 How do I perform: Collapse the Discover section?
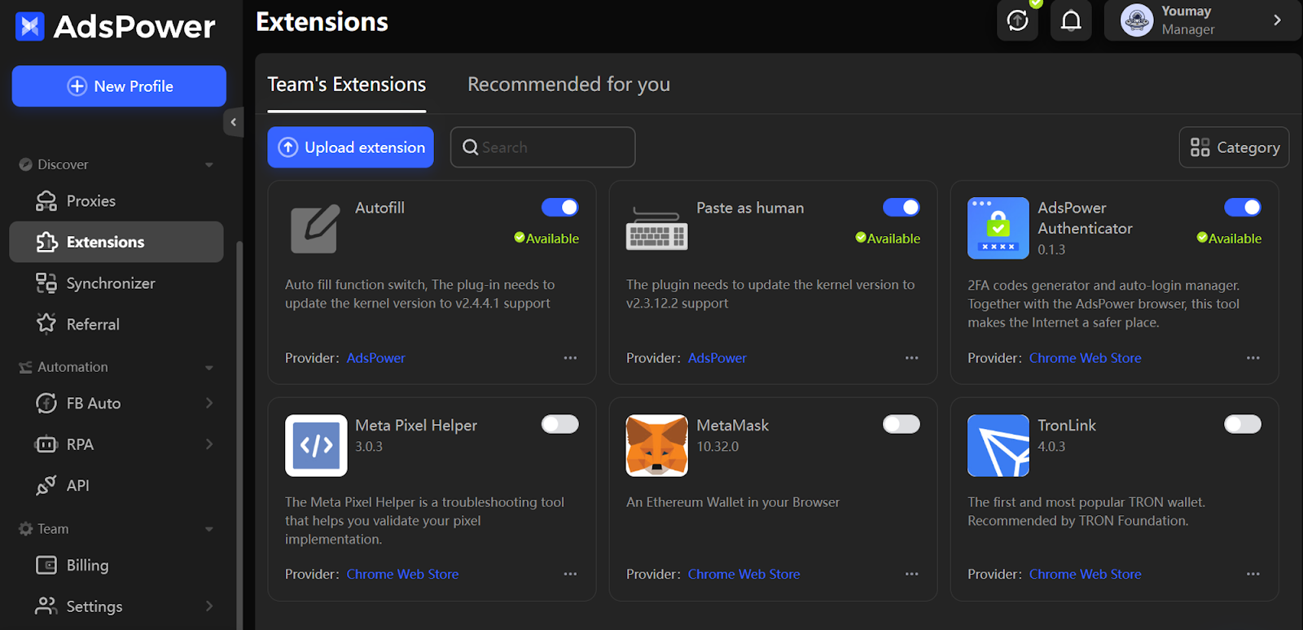pyautogui.click(x=209, y=164)
